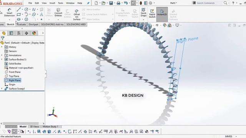
Task: Select the Spline sketch tool
Action: 34,10
